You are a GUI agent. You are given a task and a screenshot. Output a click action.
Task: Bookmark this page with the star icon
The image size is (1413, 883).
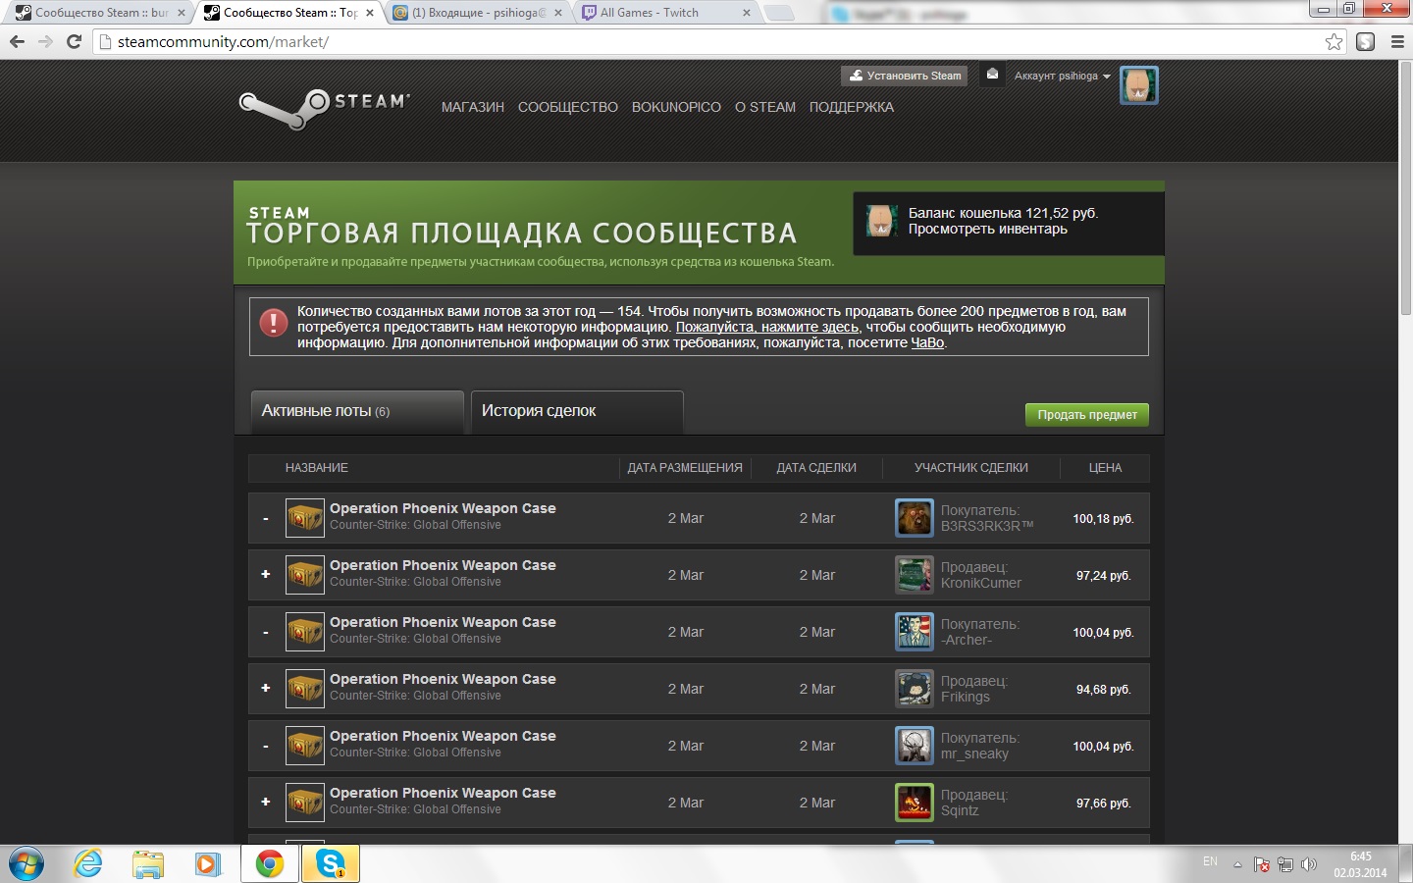(1334, 41)
